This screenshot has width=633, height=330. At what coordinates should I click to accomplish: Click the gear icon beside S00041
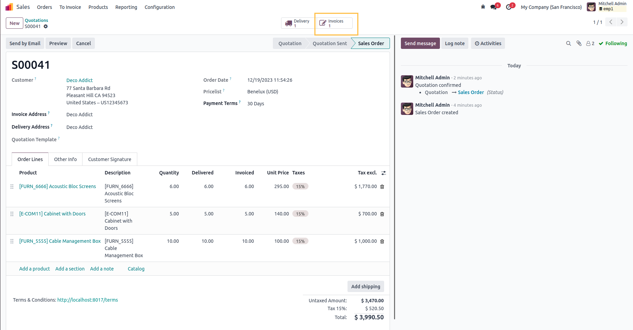click(x=46, y=26)
